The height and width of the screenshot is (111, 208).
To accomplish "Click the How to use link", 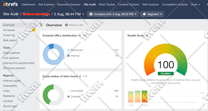I will 76,25.
